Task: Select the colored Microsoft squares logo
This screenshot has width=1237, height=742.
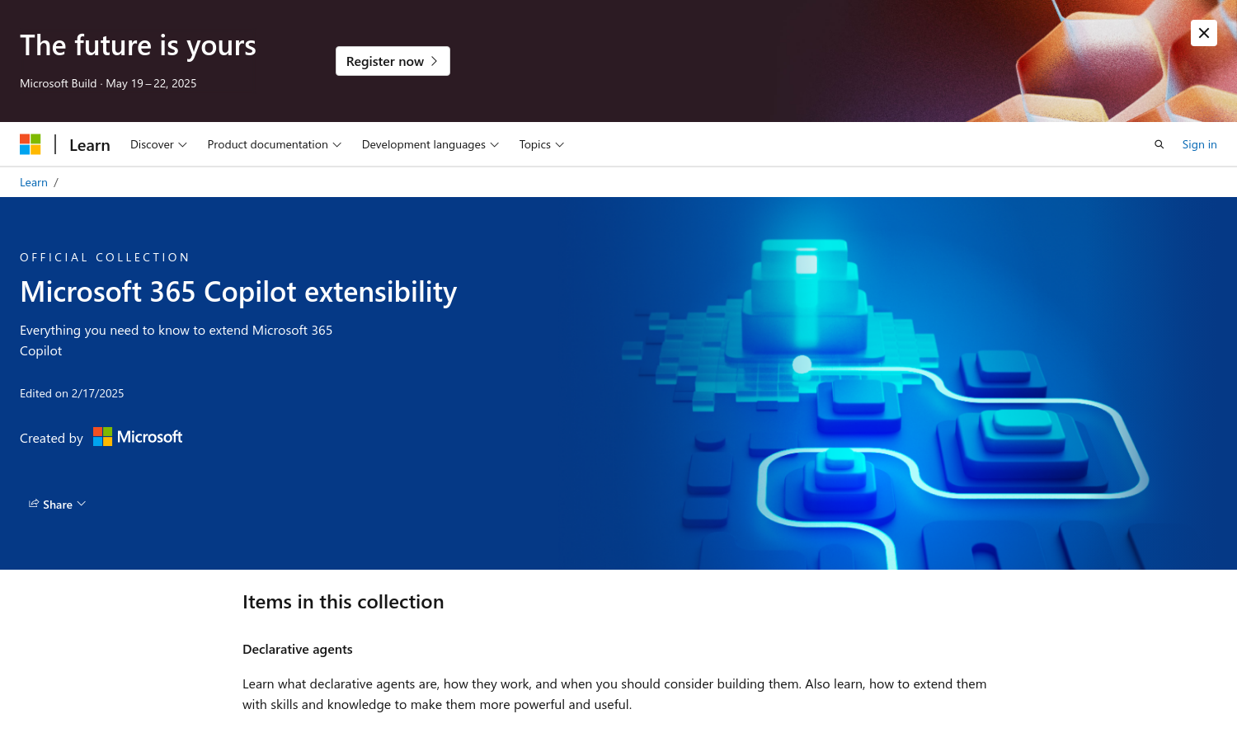Action: click(x=31, y=143)
